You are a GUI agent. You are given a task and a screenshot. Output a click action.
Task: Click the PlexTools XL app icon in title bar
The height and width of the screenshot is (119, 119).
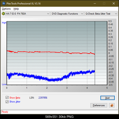pos(4,4)
